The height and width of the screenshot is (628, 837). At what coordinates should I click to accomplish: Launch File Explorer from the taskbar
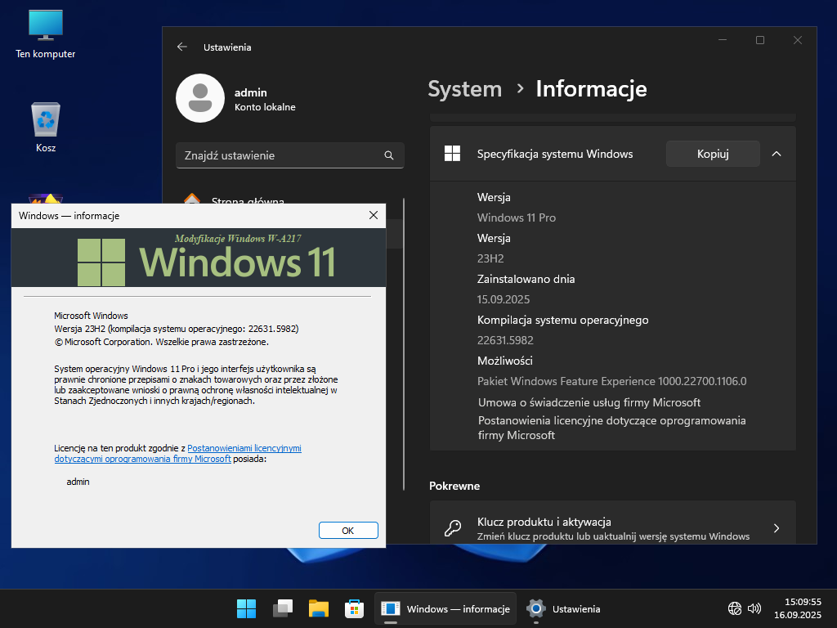pyautogui.click(x=319, y=608)
